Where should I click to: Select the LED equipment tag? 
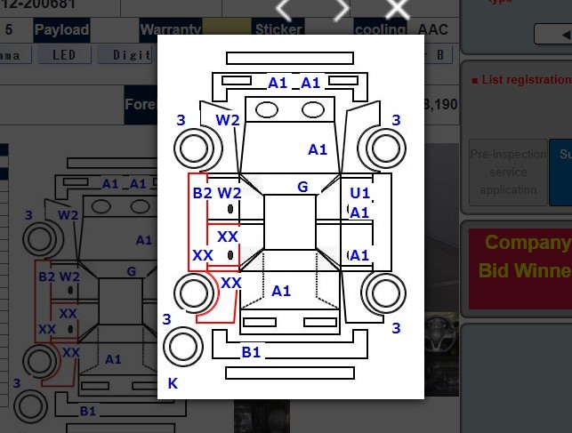64,55
